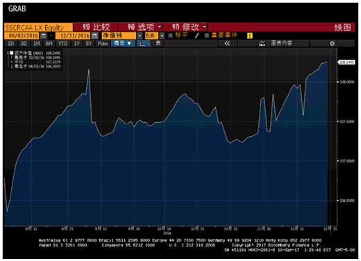Select the YTD time range
Screen dimensions: 361x261
point(62,43)
